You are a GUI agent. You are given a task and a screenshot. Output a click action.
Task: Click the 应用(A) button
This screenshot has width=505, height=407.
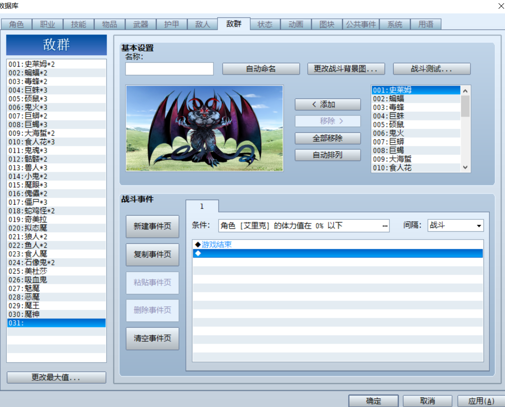tap(481, 401)
